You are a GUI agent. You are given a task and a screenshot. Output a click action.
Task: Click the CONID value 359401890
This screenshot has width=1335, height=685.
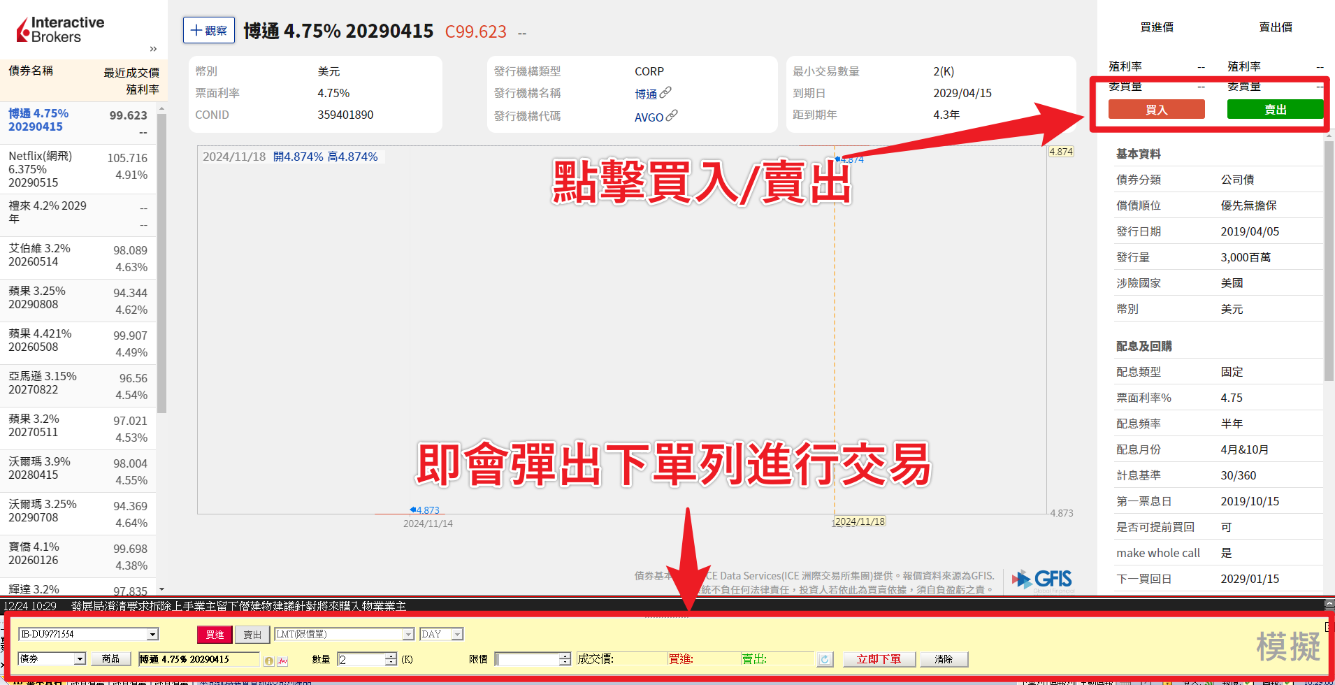click(x=345, y=115)
